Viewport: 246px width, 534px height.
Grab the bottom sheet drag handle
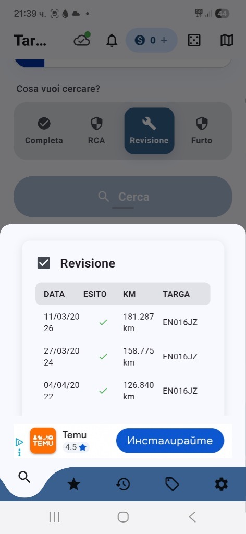[x=123, y=208]
